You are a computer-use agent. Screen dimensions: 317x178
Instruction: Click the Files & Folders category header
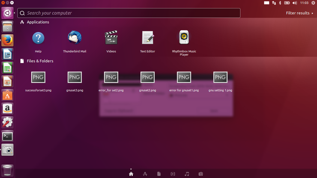tap(40, 61)
